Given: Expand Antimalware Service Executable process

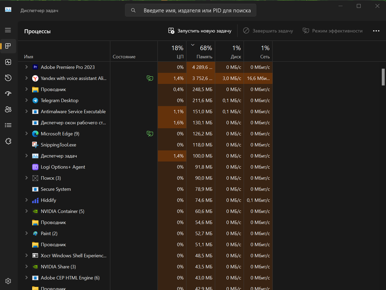Looking at the screenshot, I should coord(26,111).
